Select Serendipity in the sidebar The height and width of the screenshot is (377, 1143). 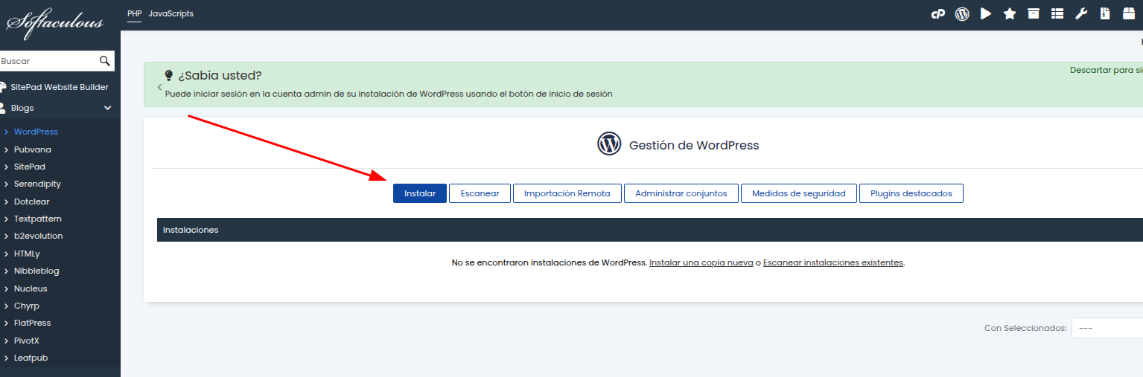tap(37, 184)
